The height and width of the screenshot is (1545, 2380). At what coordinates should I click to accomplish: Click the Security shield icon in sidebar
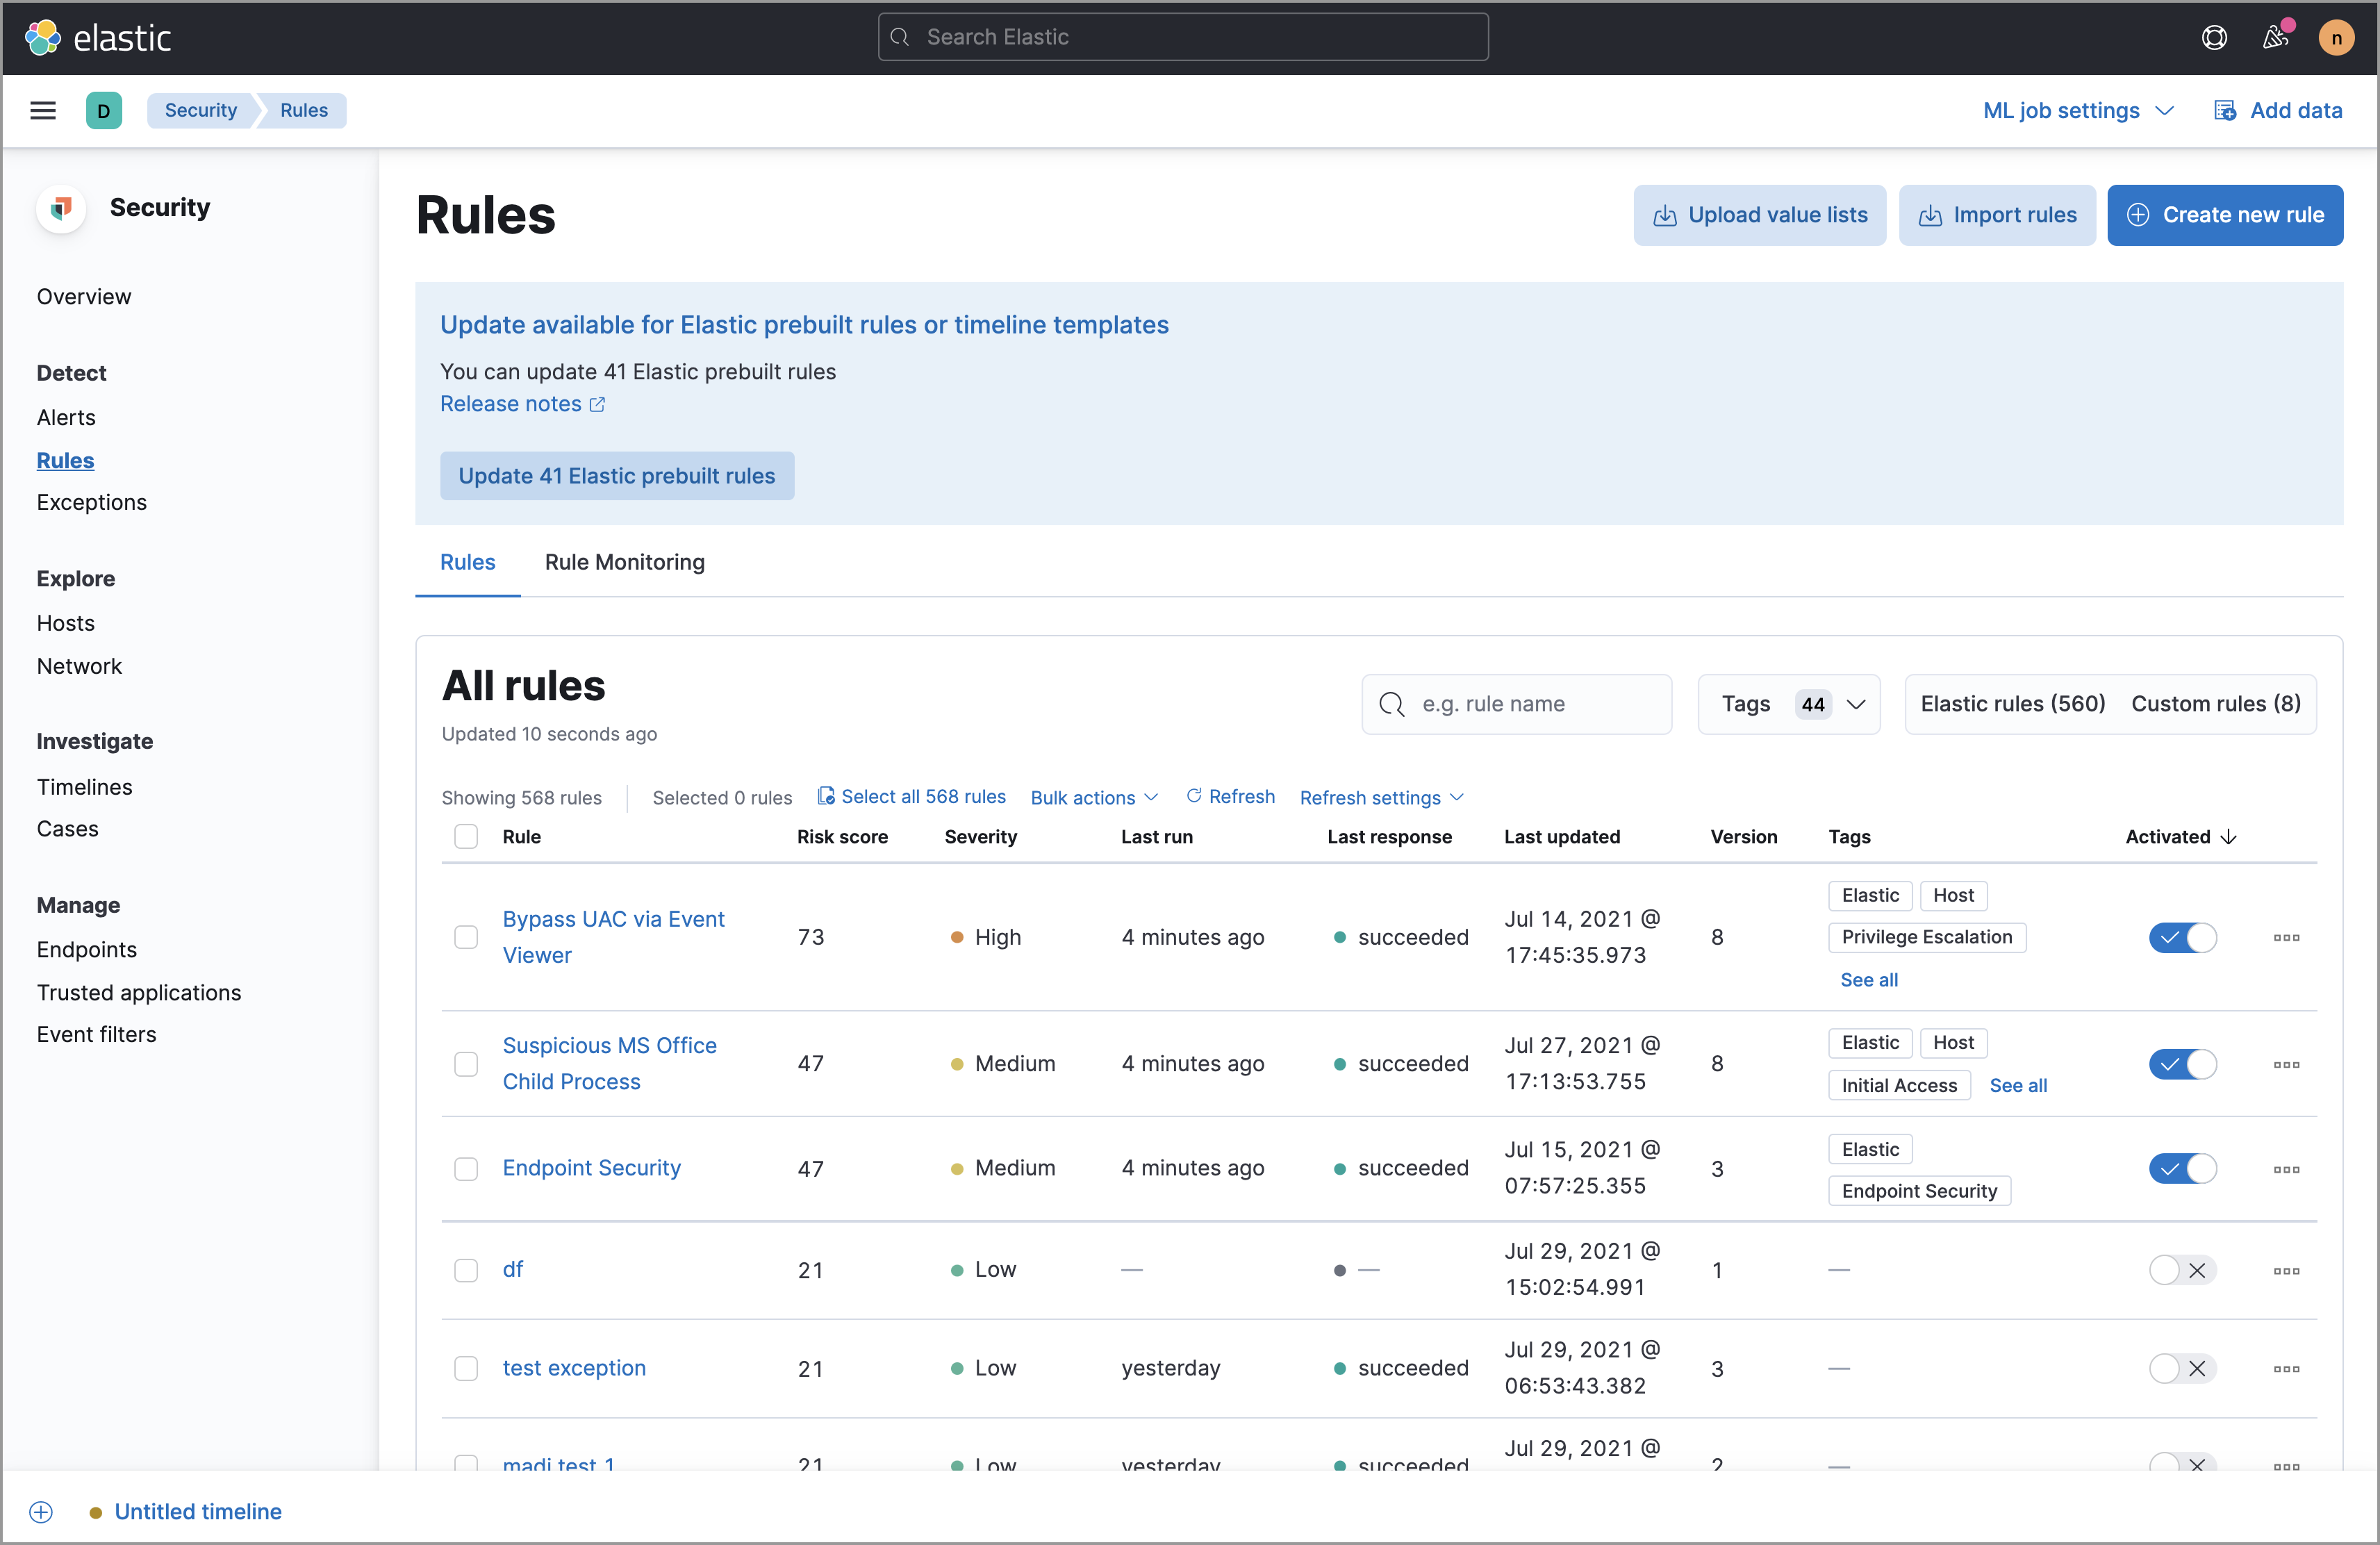(60, 208)
